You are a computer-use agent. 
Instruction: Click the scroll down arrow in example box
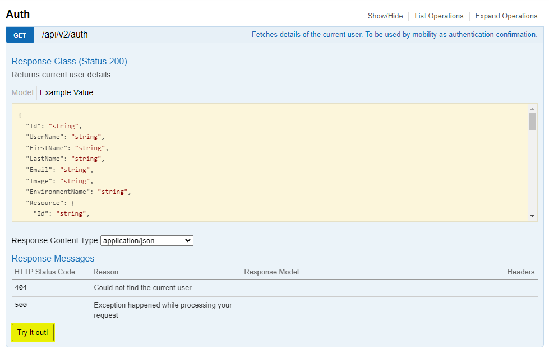532,216
